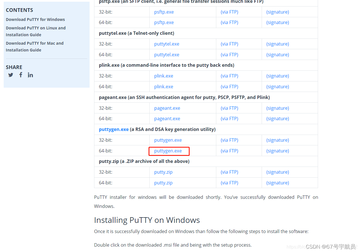Download 32-bit putty.zip archive
360x252 pixels.
click(163, 172)
